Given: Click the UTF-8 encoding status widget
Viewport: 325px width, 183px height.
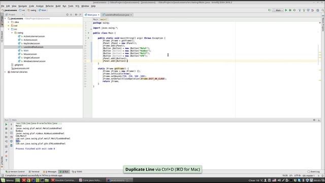Looking at the screenshot, I should tap(297, 175).
